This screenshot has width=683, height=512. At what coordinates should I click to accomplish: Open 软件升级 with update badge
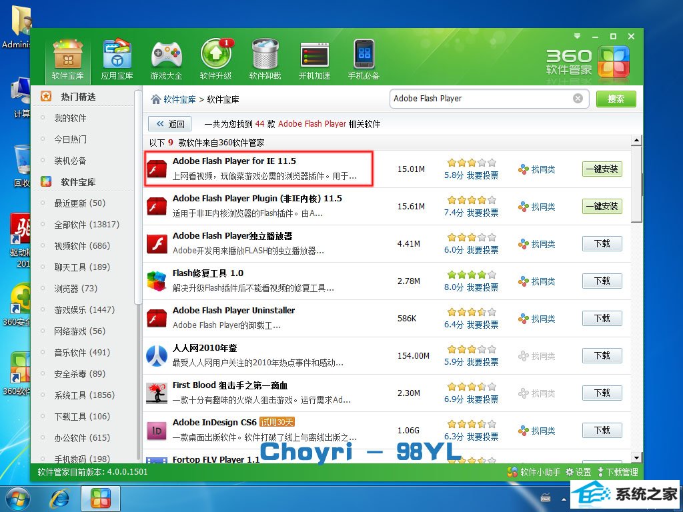[x=216, y=60]
